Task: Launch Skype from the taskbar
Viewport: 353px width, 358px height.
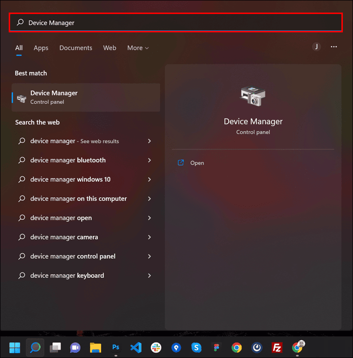Action: (196, 348)
